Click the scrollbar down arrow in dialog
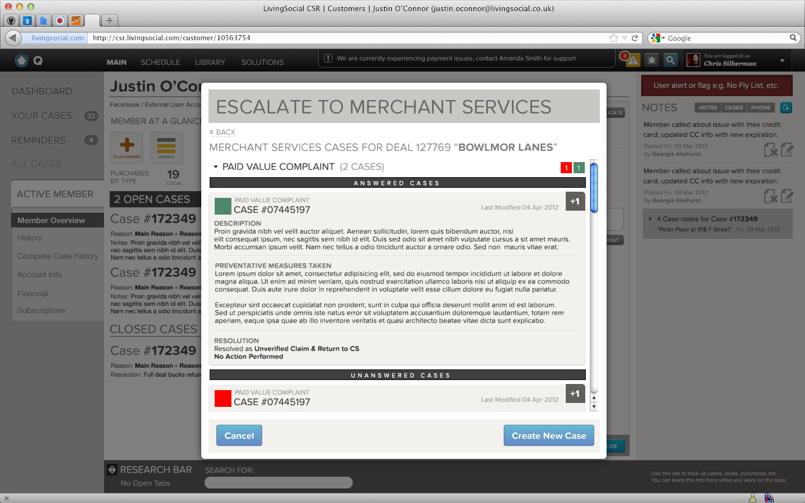The height and width of the screenshot is (503, 805). (594, 407)
